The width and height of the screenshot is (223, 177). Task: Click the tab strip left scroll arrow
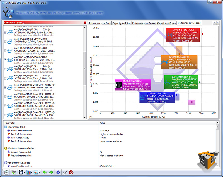pyautogui.click(x=214, y=23)
